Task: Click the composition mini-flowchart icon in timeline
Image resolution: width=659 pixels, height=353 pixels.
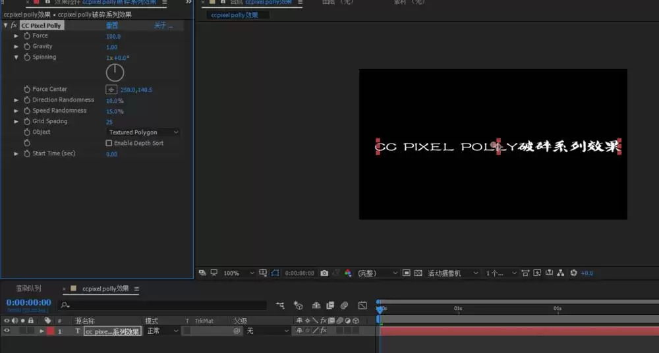Action: pos(280,306)
